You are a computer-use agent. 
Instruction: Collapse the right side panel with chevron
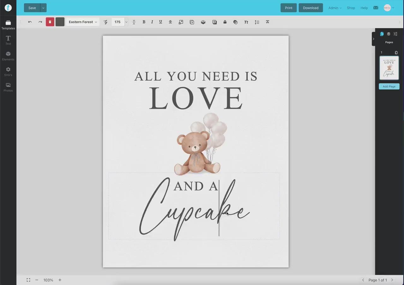373,39
